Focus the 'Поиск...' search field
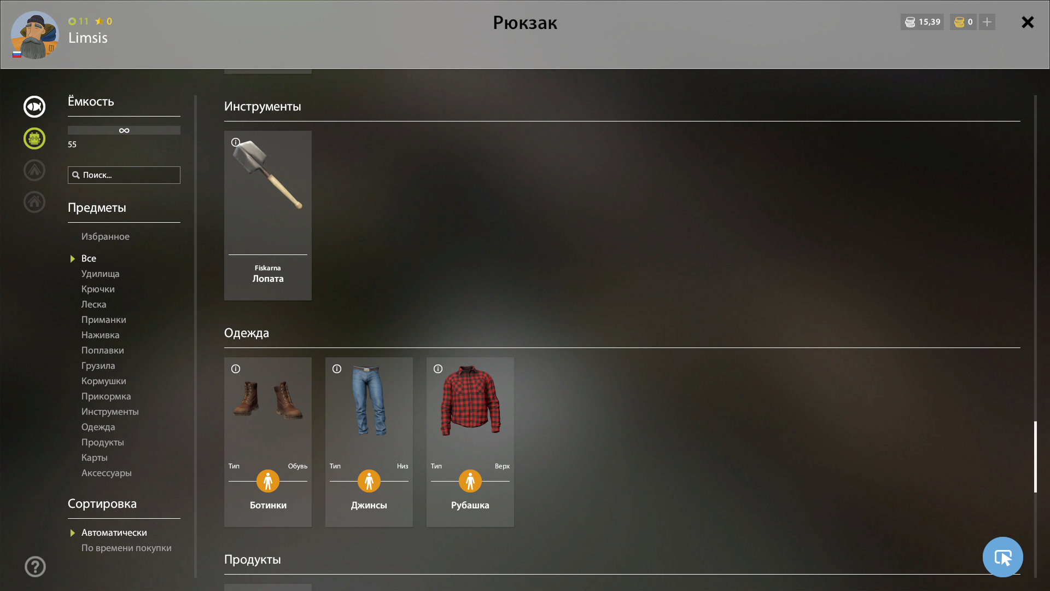The image size is (1050, 591). click(124, 175)
